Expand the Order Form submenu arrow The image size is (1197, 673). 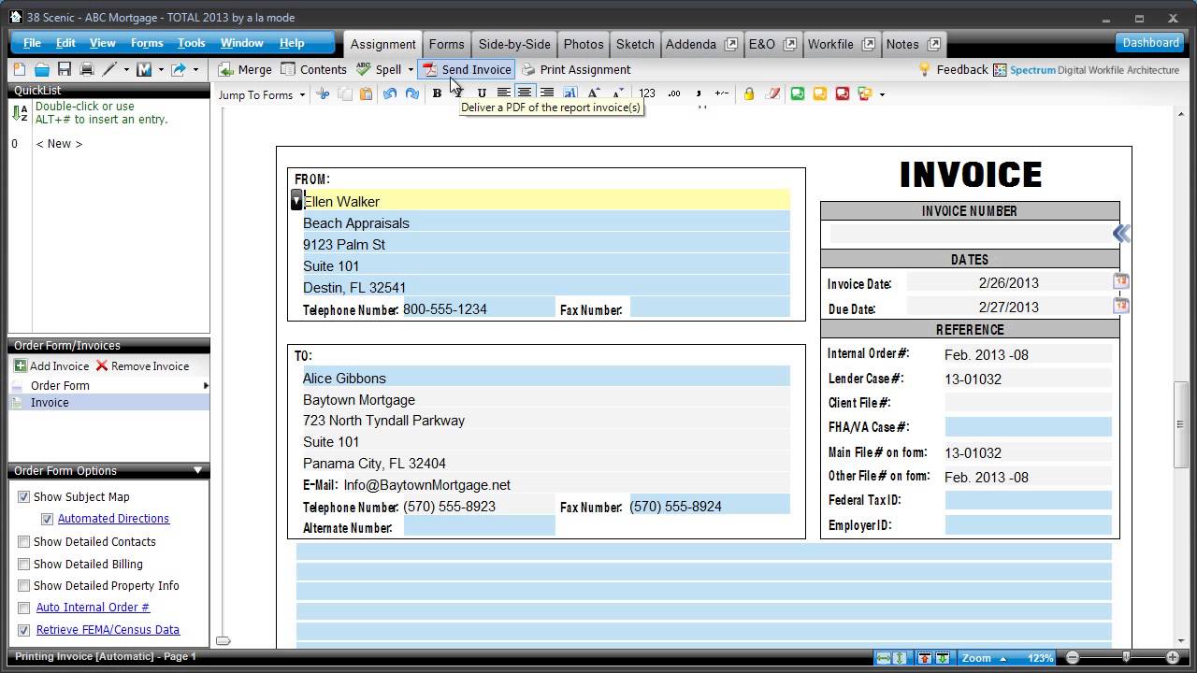[x=206, y=386]
